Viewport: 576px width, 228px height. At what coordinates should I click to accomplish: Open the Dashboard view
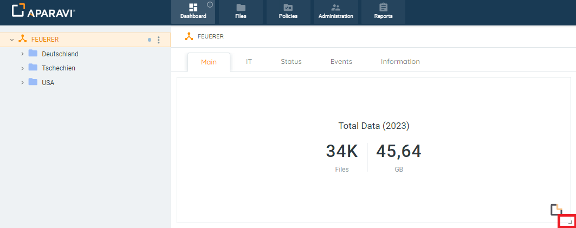coord(193,11)
